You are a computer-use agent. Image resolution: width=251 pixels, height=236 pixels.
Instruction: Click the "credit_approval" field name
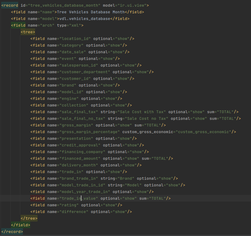point(80,145)
